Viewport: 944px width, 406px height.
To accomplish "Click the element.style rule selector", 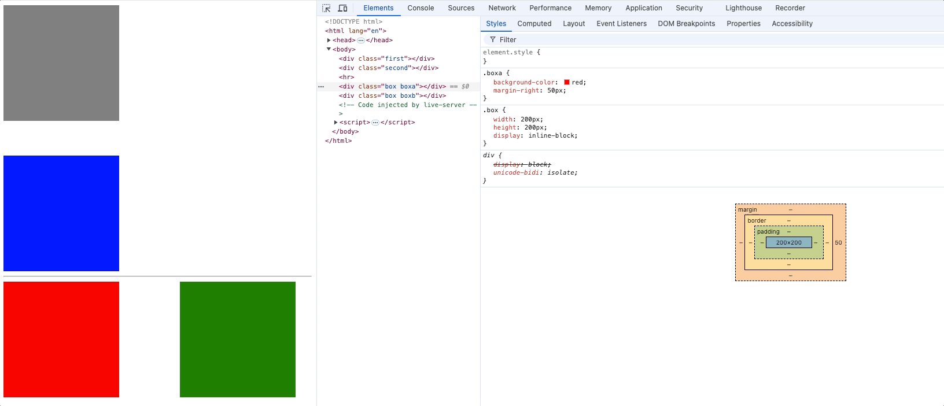I will pos(508,52).
